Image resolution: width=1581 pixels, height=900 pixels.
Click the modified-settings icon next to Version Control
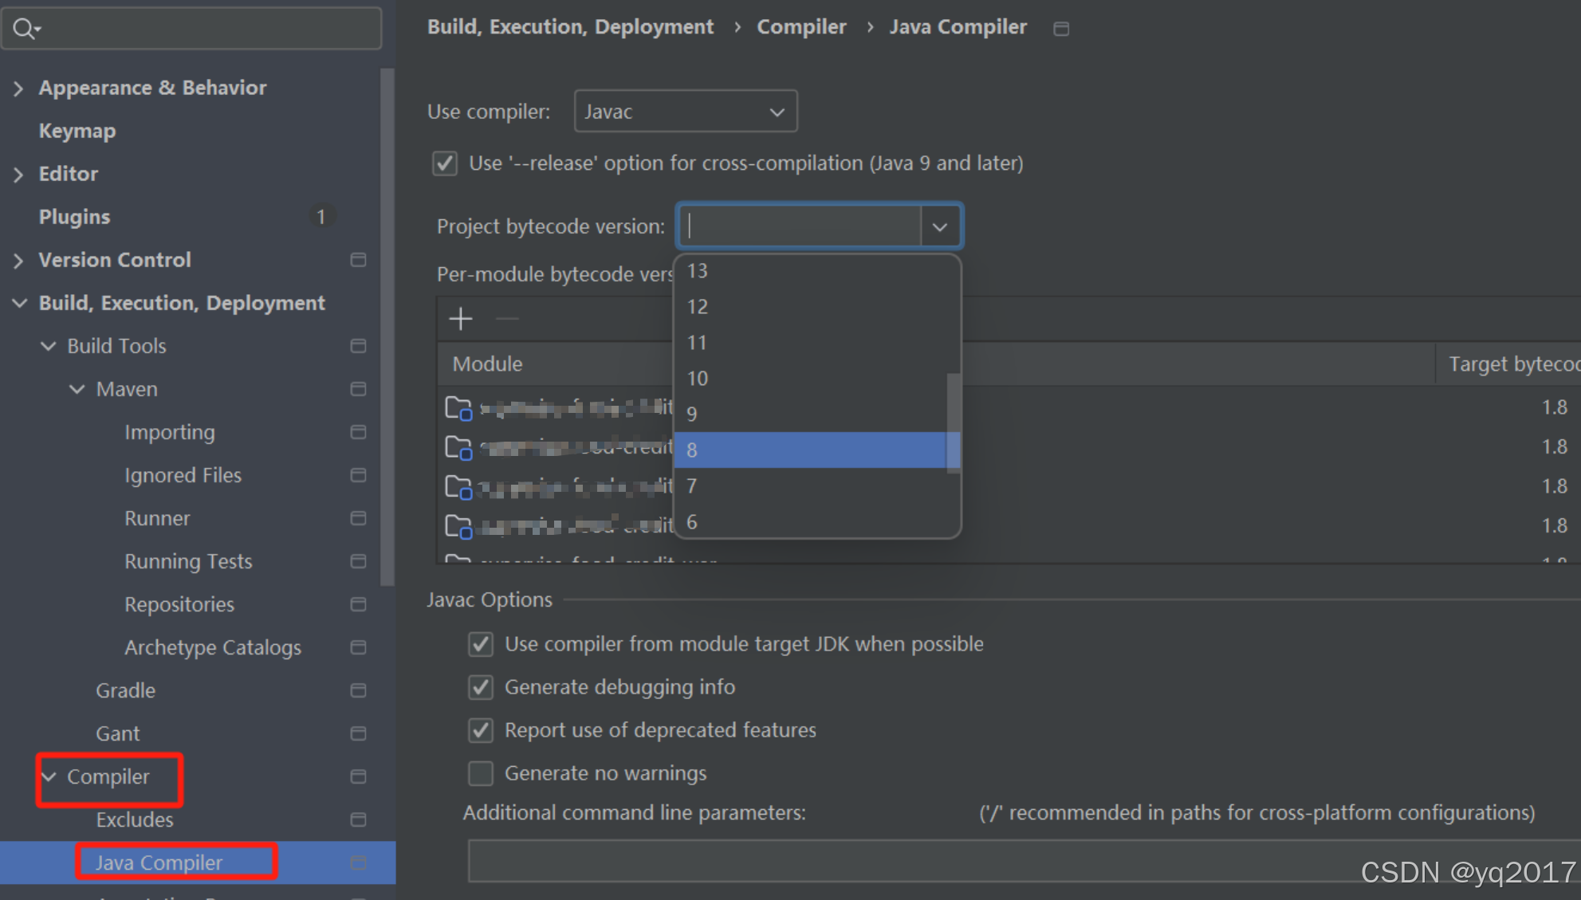(x=358, y=260)
